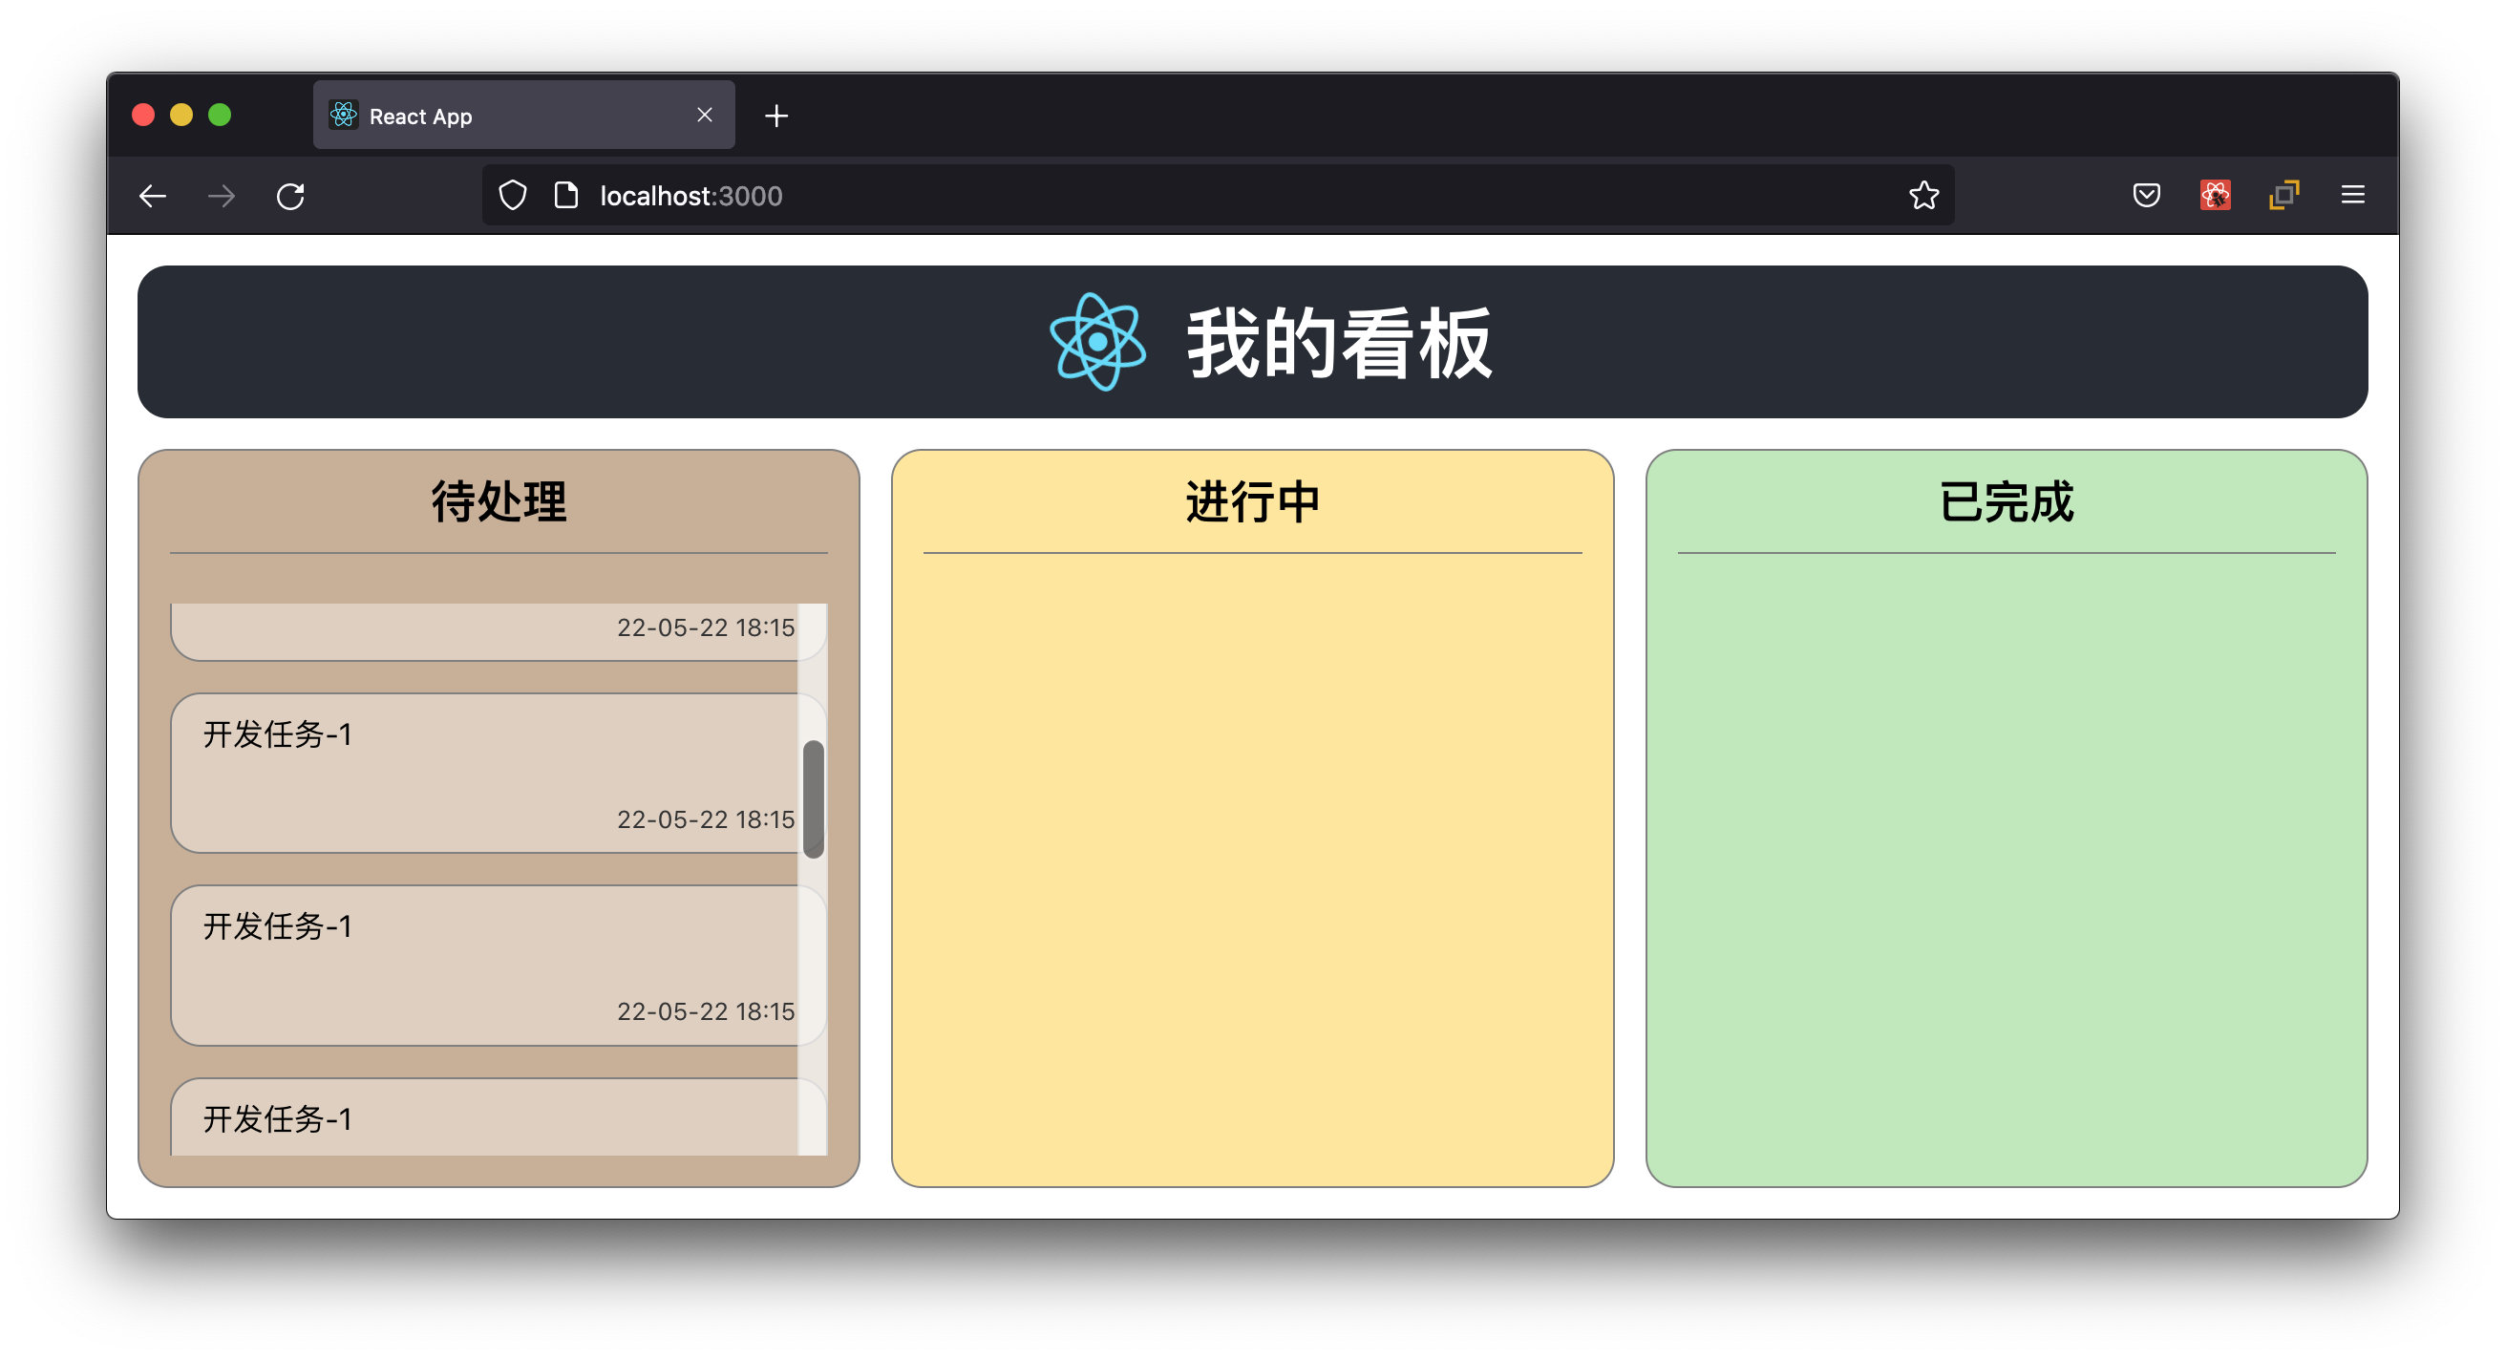Image resolution: width=2506 pixels, height=1360 pixels.
Task: Click the browser back arrow
Action: click(153, 196)
